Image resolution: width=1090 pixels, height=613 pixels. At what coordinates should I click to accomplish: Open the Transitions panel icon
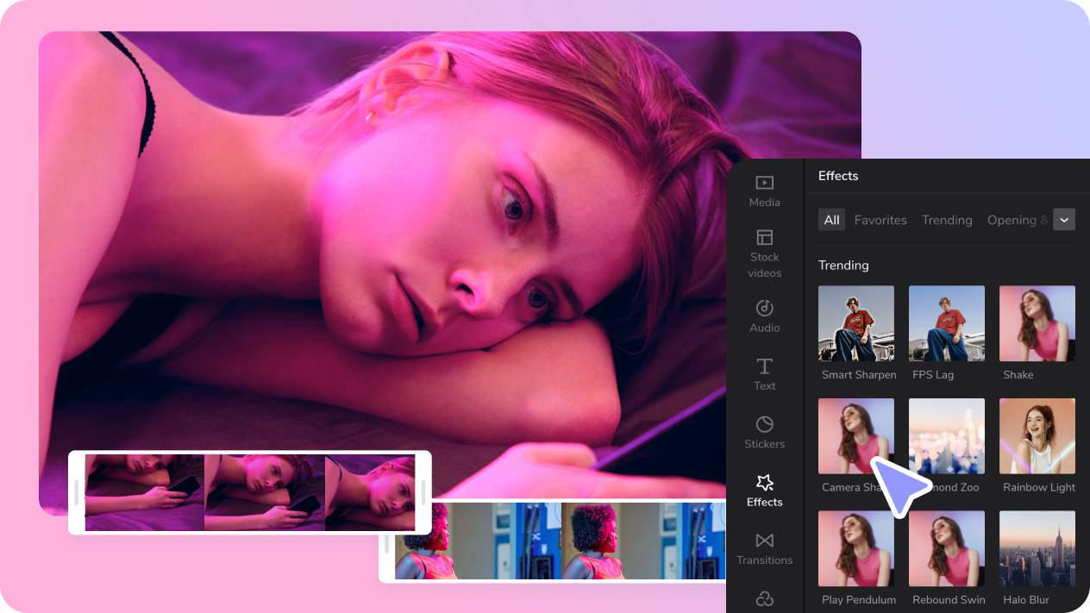click(x=764, y=541)
